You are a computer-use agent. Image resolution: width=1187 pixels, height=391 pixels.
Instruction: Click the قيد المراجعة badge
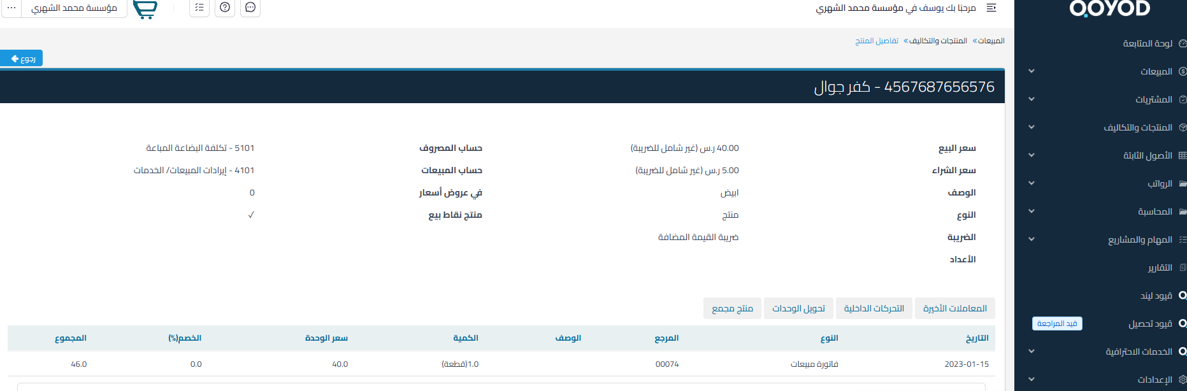pyautogui.click(x=1057, y=323)
